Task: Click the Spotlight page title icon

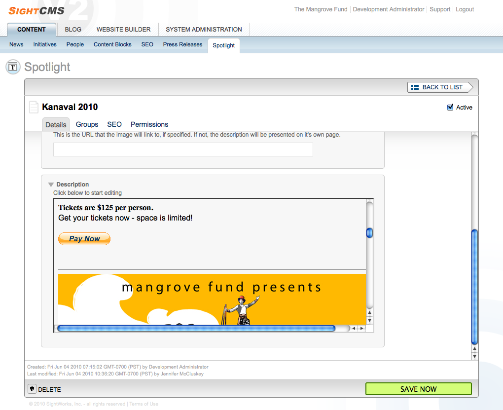Action: (x=13, y=67)
